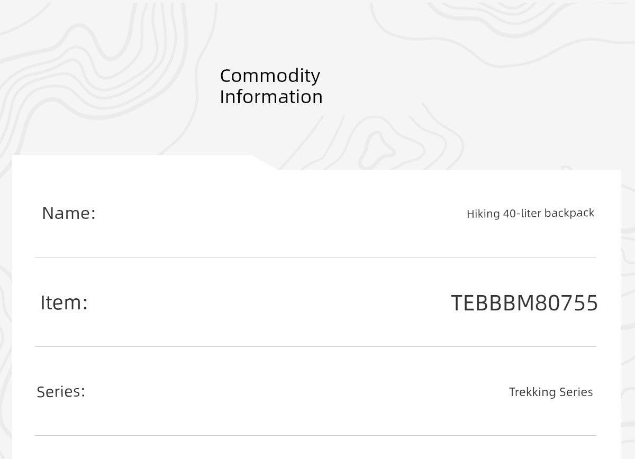Select the item code TEBBBM80755
The image size is (635, 459).
click(x=524, y=303)
